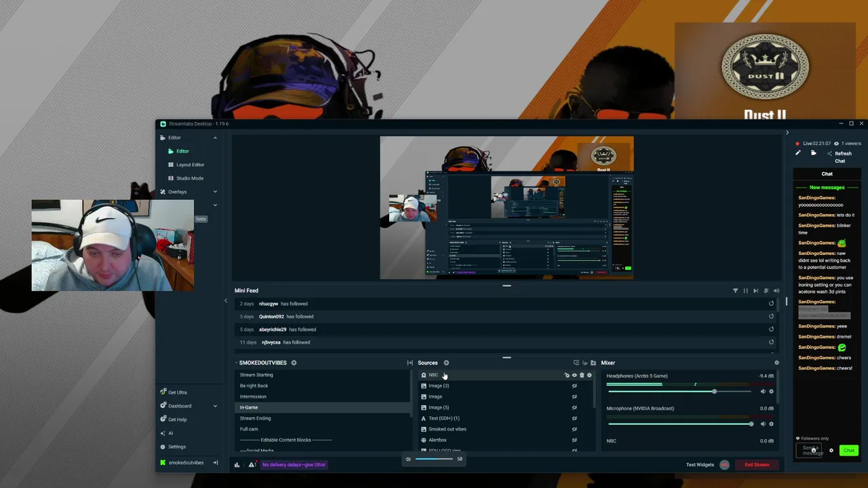Open Studio Mode
The image size is (868, 488).
point(190,178)
